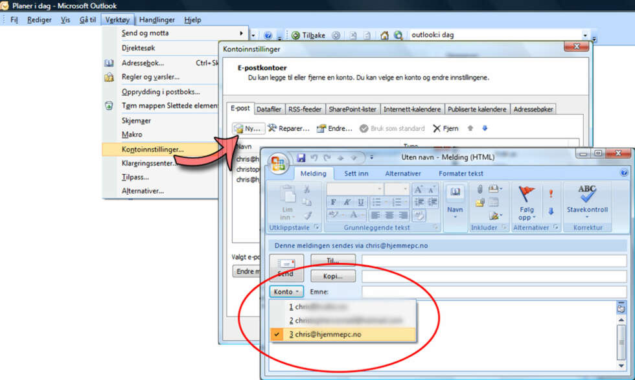Click the blue help icon in message ribbon

(623, 173)
